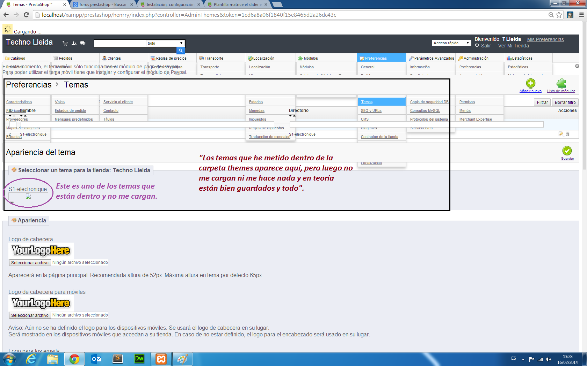Click the header YourLogoHere image under Logo de cabecera
Screen dimensions: 587x366
click(41, 250)
